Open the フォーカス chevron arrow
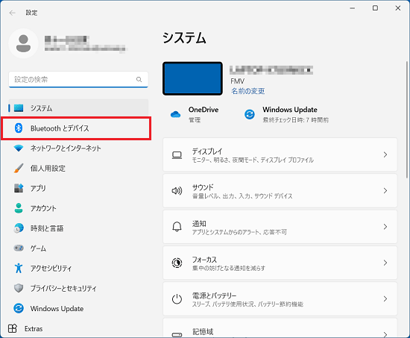 [385, 263]
